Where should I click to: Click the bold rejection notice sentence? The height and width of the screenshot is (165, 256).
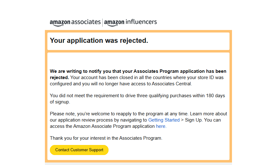pos(138,74)
